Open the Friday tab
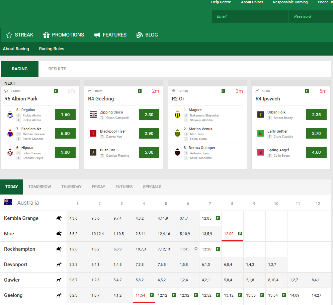 (98, 187)
